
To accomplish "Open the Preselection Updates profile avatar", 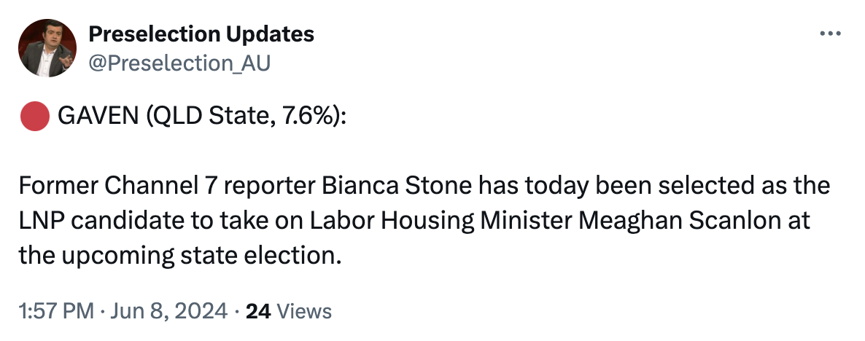I will tap(47, 48).
